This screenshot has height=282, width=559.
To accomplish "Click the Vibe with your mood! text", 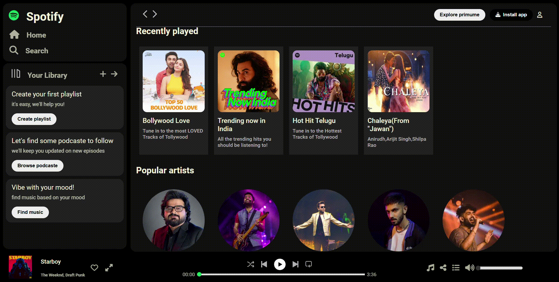I will click(x=43, y=188).
